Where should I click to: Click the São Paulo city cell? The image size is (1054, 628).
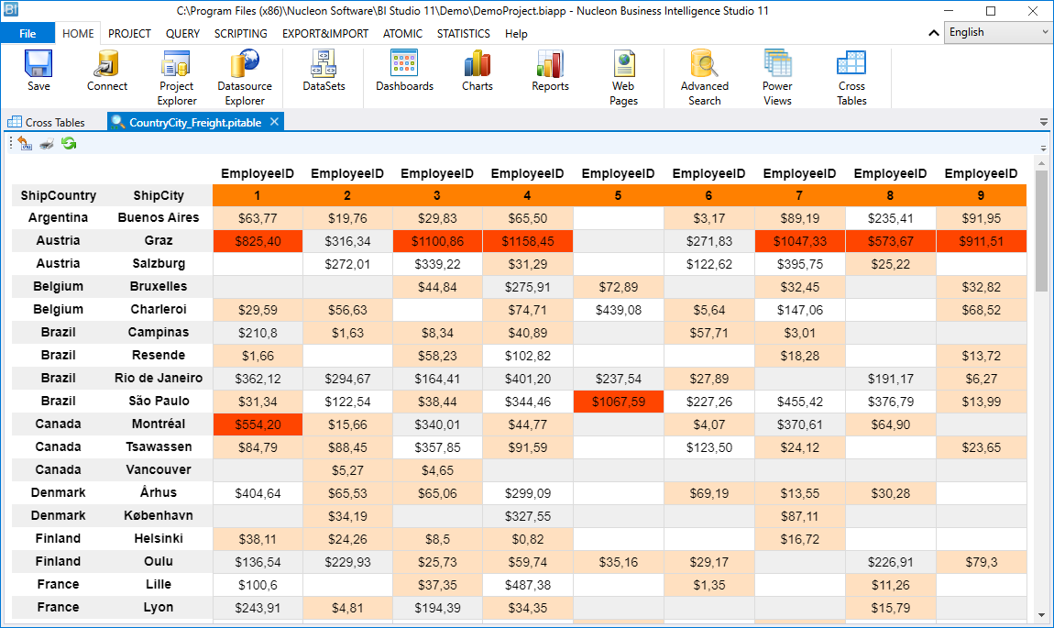coord(159,401)
